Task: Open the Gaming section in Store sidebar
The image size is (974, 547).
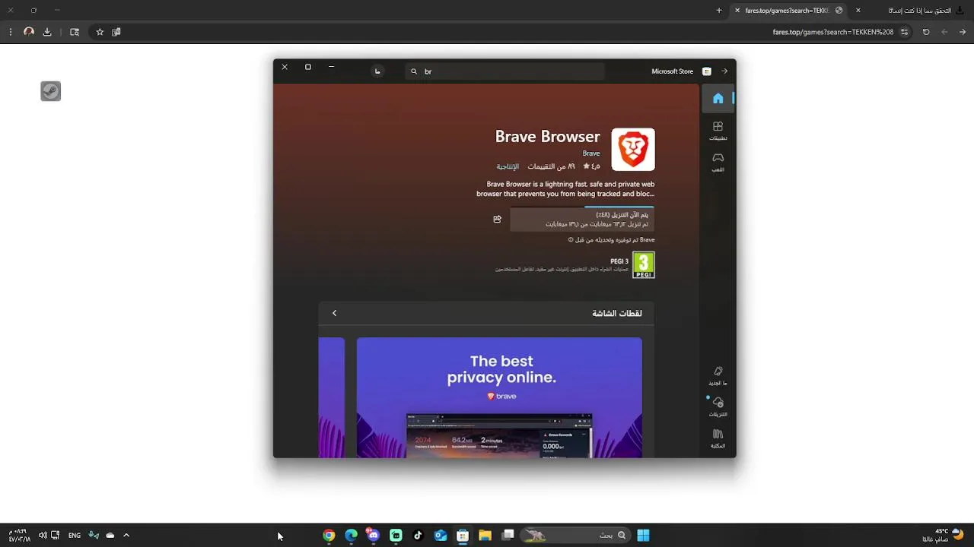Action: pyautogui.click(x=718, y=162)
